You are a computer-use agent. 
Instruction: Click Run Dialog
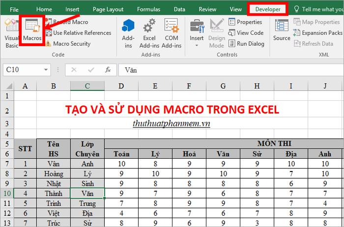pos(246,44)
